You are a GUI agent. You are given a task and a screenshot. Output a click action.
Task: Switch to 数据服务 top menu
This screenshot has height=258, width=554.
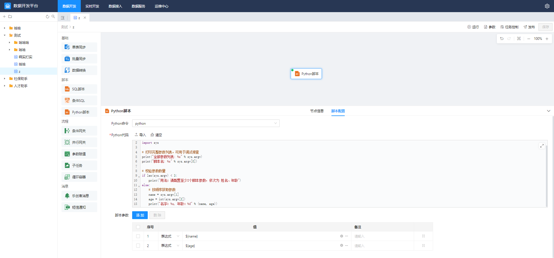138,6
